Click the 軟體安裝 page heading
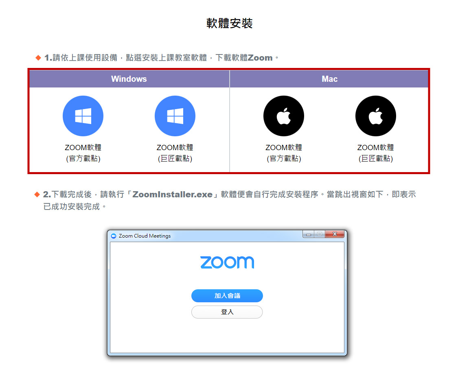This screenshot has height=380, width=458. click(229, 23)
